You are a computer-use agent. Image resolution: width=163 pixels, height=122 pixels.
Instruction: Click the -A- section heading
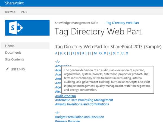coord(58,62)
